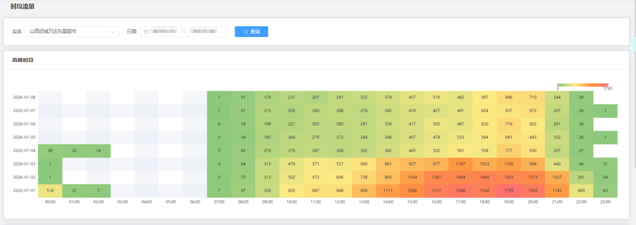Click the 日期 date range input
Viewport: 636px width, 225px height.
pyautogui.click(x=185, y=31)
